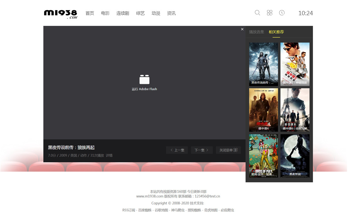Select the 相关推荐 tab
Screen dimensions: 356x224
[x=276, y=32]
